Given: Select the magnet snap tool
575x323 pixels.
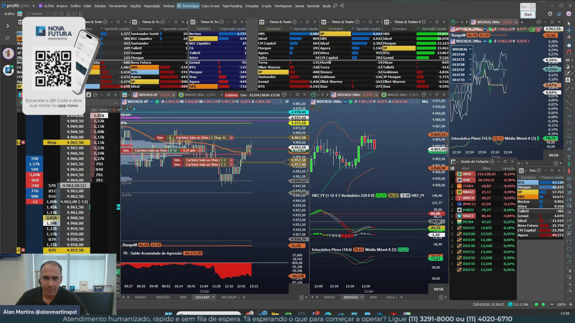Looking at the screenshot, I should [x=569, y=52].
